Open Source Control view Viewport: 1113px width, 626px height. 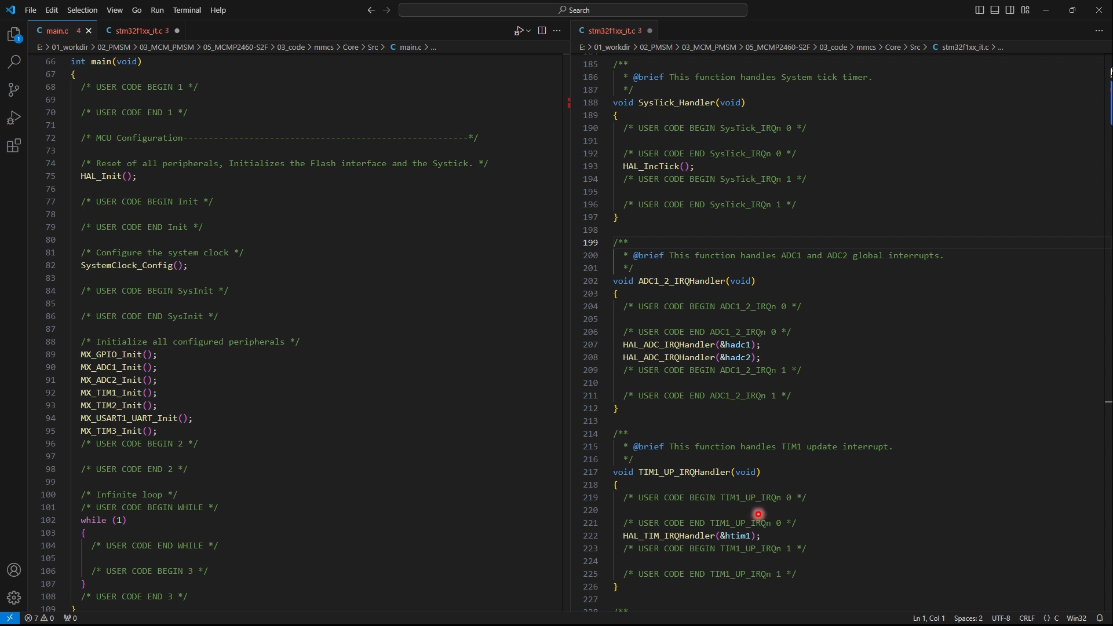(x=14, y=90)
